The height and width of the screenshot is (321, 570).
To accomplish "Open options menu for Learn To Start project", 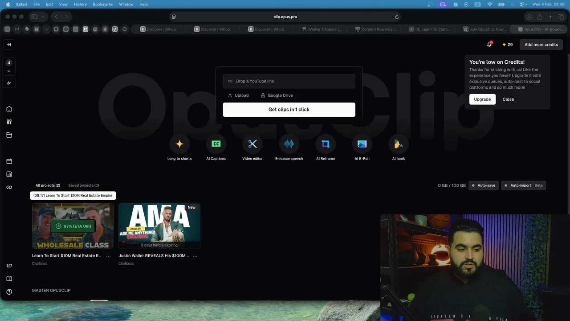I will (x=108, y=256).
